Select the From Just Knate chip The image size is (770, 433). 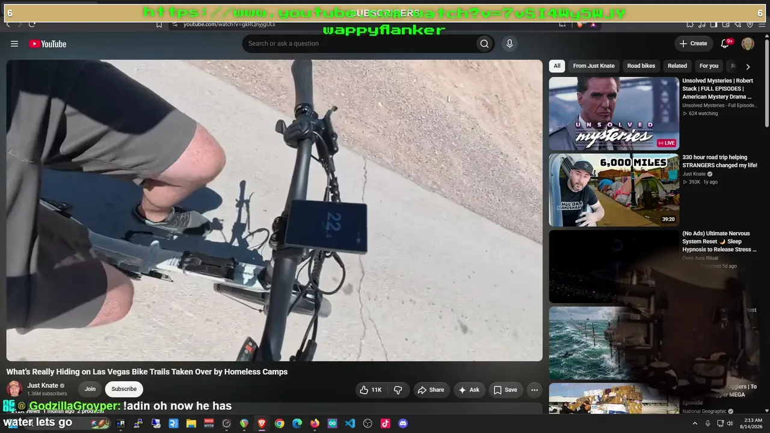coord(594,66)
